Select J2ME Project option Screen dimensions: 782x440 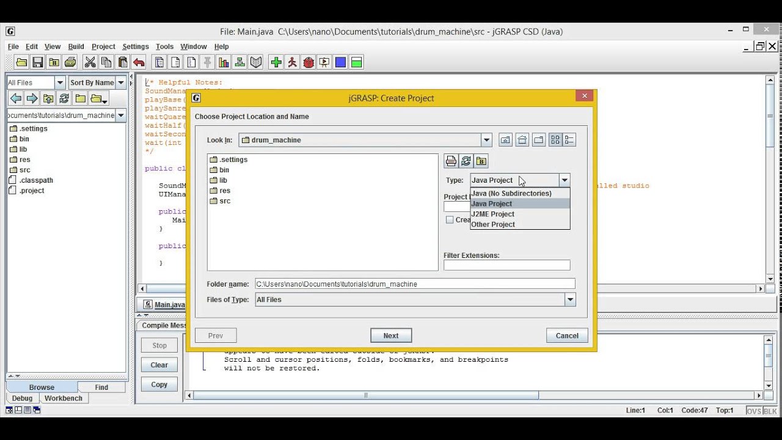point(520,214)
